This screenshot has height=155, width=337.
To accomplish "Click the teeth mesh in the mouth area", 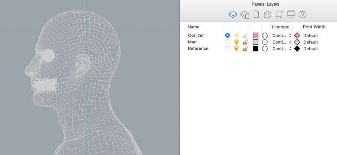I will 46,85.
